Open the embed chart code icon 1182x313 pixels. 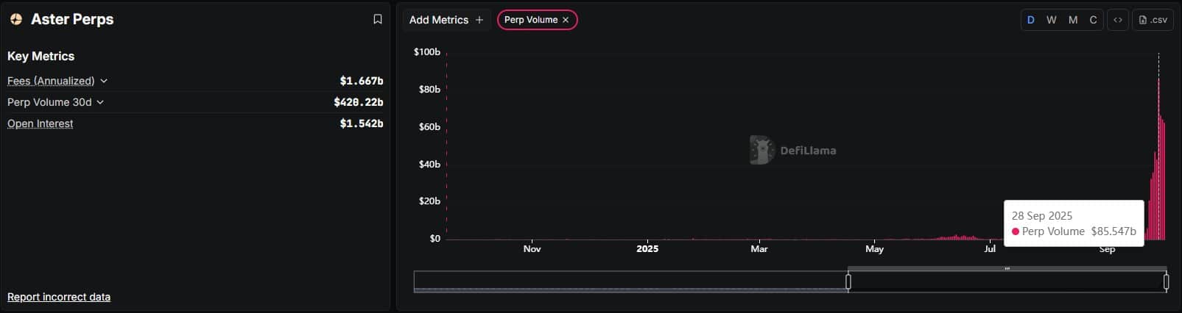[x=1117, y=20]
